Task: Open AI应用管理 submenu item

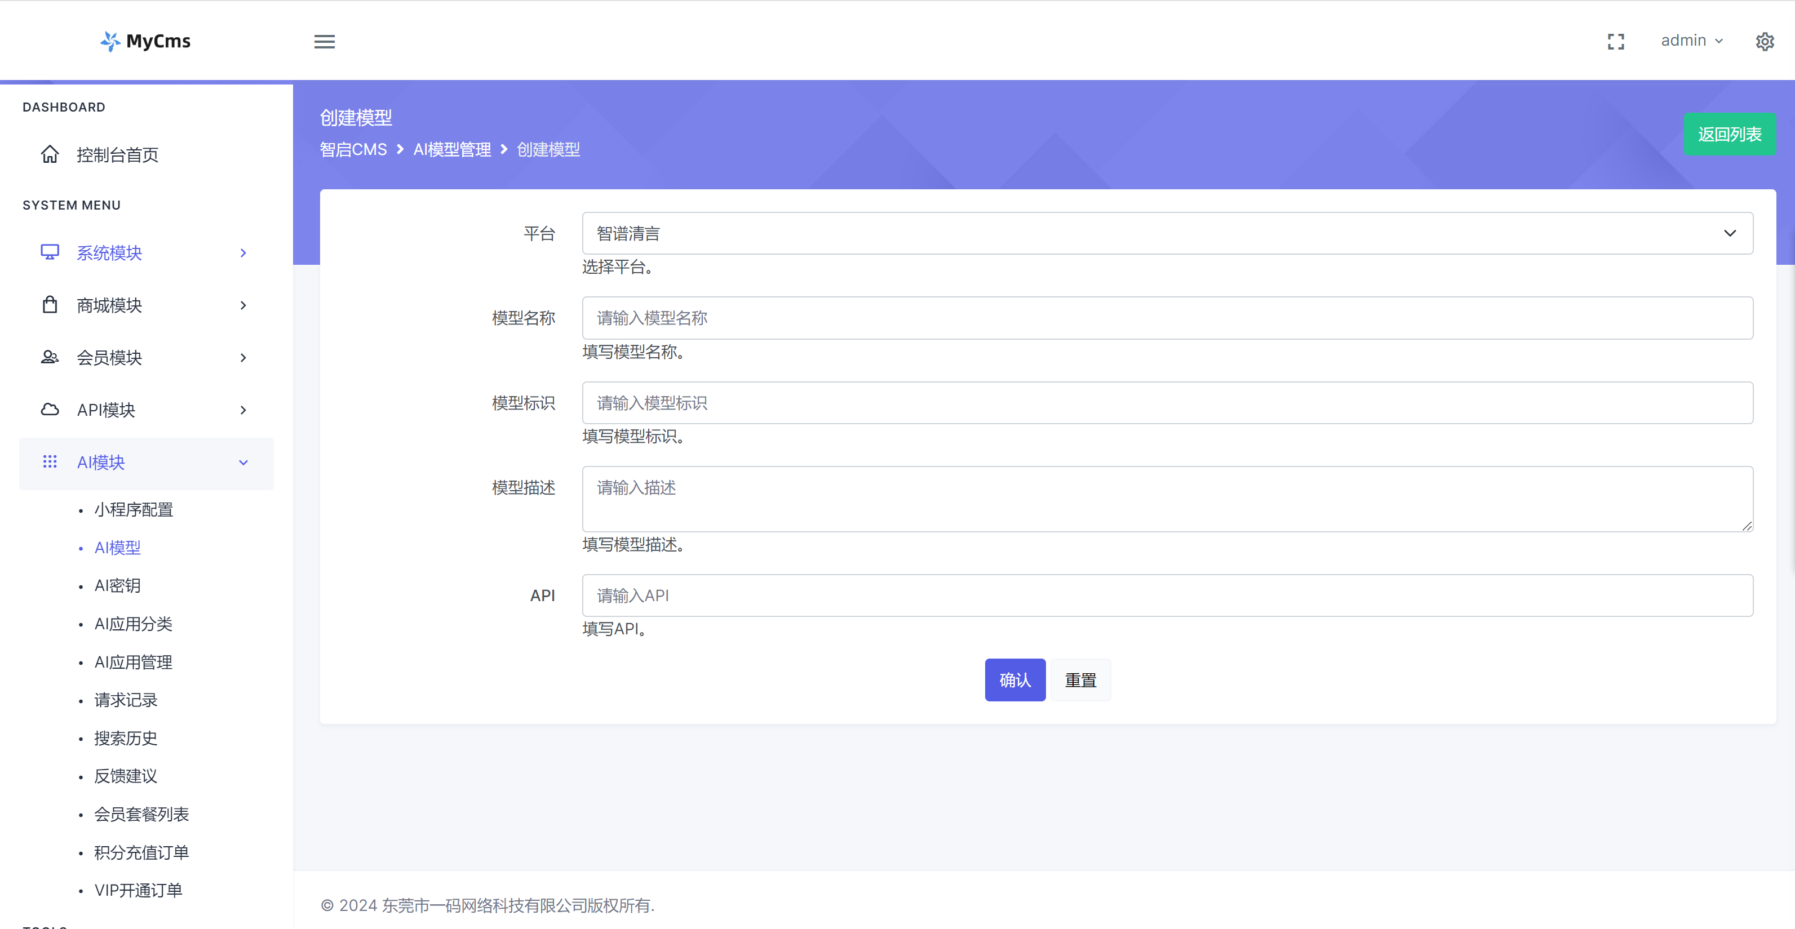Action: click(x=134, y=663)
